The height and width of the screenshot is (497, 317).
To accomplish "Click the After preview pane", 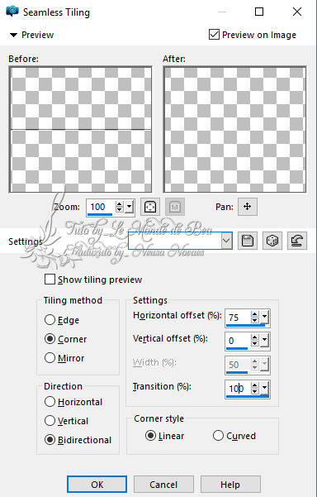I will pos(234,129).
